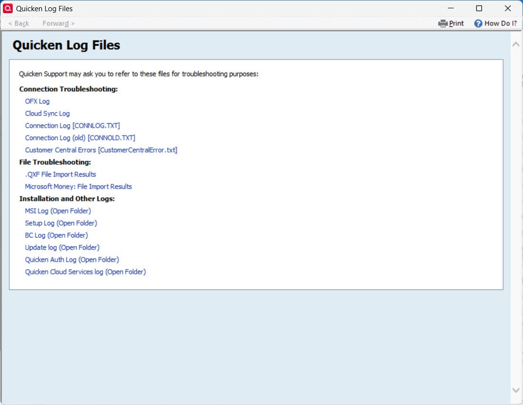Open Connection Log (old) [CONNOLD.TXT]
This screenshot has width=523, height=405.
[80, 137]
